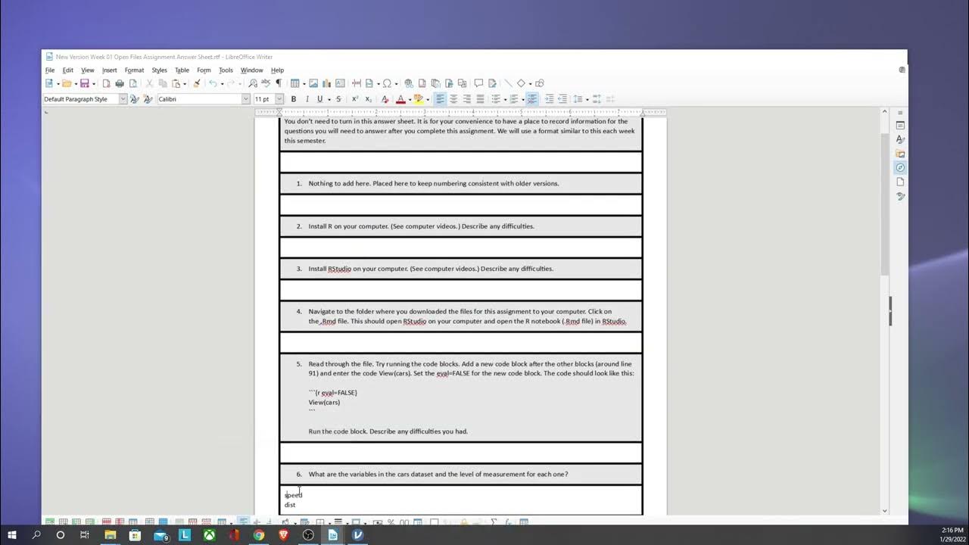Expand the Unordered List dropdown arrow

click(505, 99)
